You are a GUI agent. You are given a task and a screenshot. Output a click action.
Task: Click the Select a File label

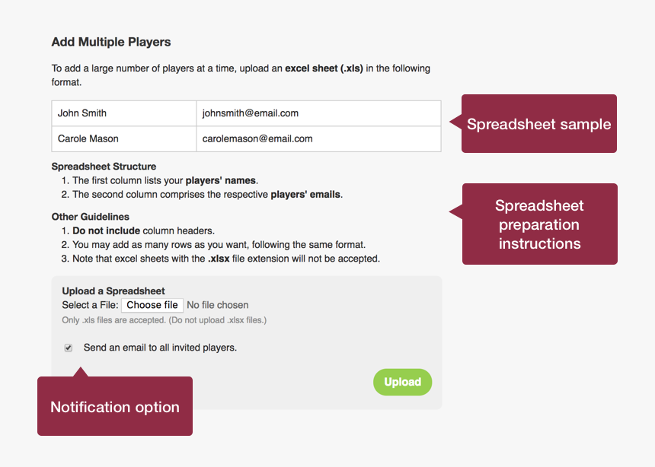90,305
